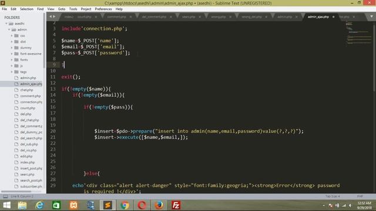Open del_sub.php in sidebar

click(29, 144)
